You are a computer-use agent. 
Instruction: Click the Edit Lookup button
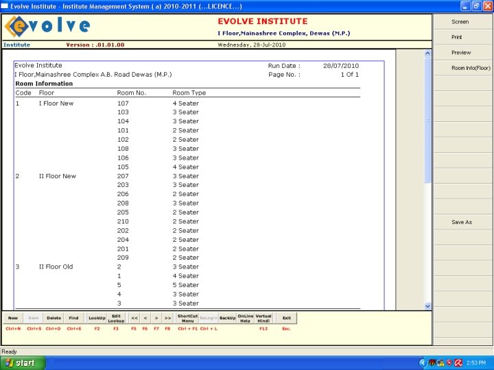(x=117, y=319)
